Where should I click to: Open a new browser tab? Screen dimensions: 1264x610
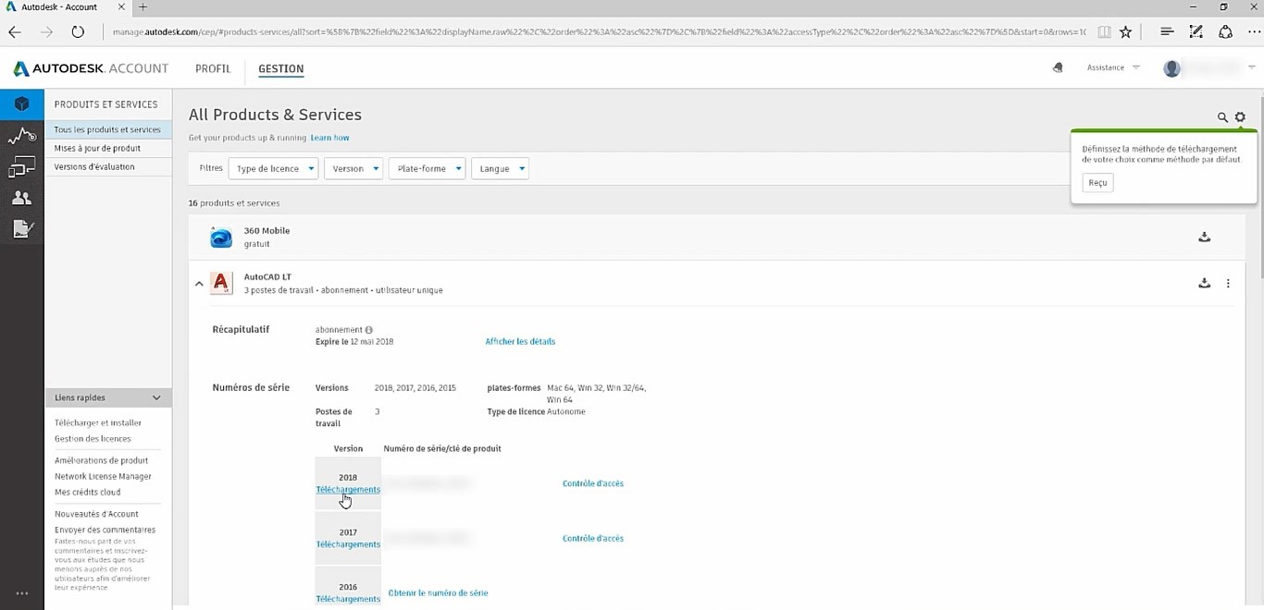coord(143,7)
